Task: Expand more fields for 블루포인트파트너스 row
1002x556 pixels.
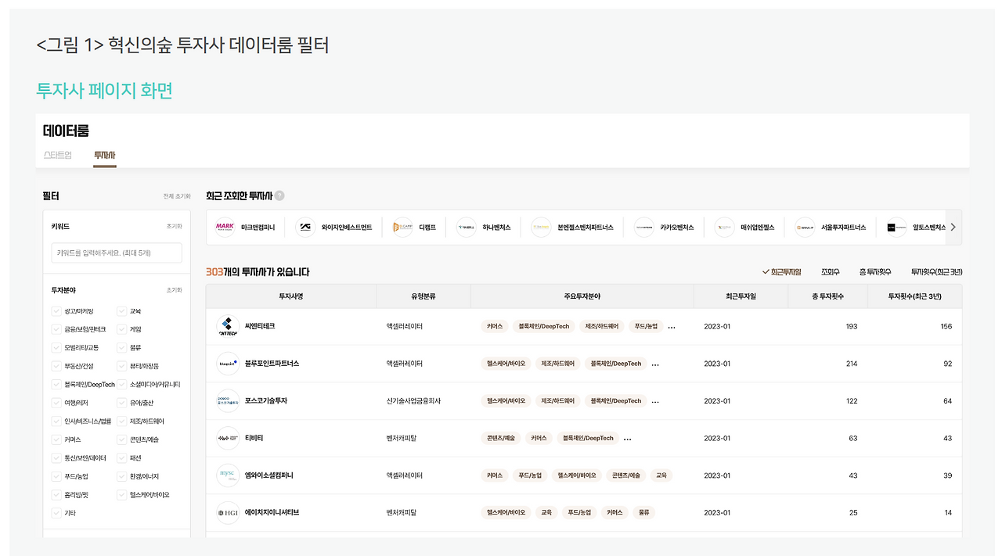Action: [x=655, y=364]
